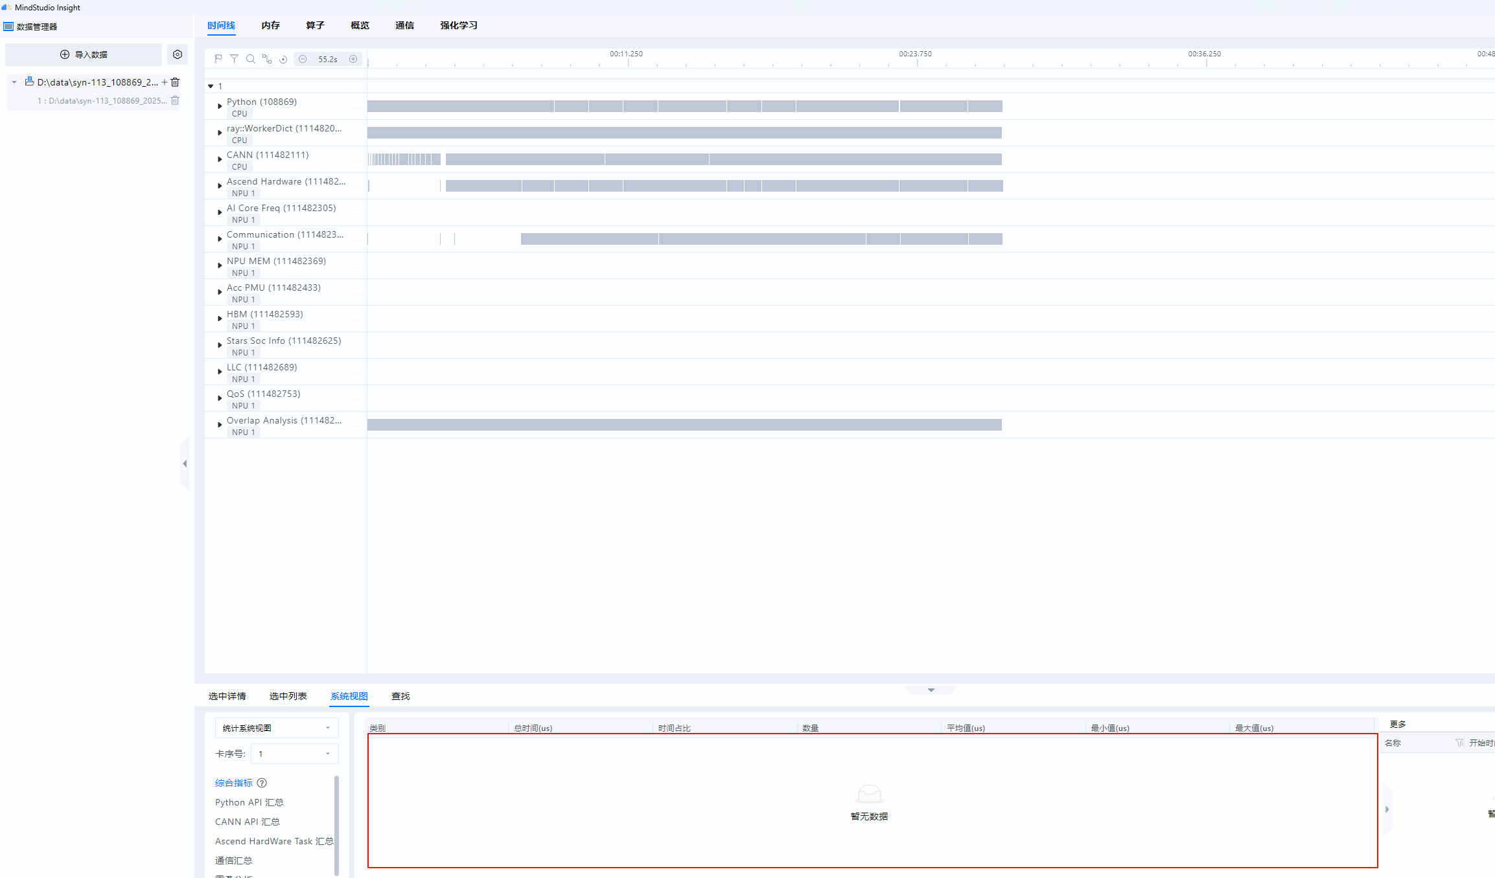Zoom out the timeline with minus icon
The width and height of the screenshot is (1495, 878).
click(x=303, y=59)
